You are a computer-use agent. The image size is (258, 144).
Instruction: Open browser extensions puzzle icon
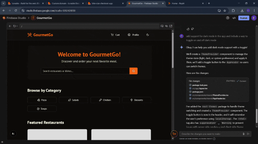[233, 10]
